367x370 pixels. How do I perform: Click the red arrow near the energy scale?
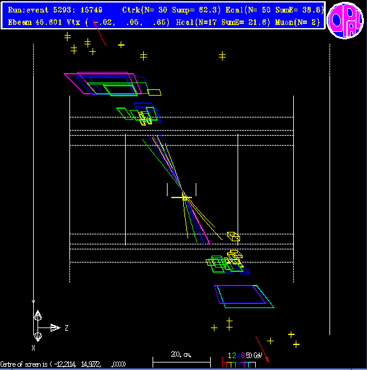262,349
